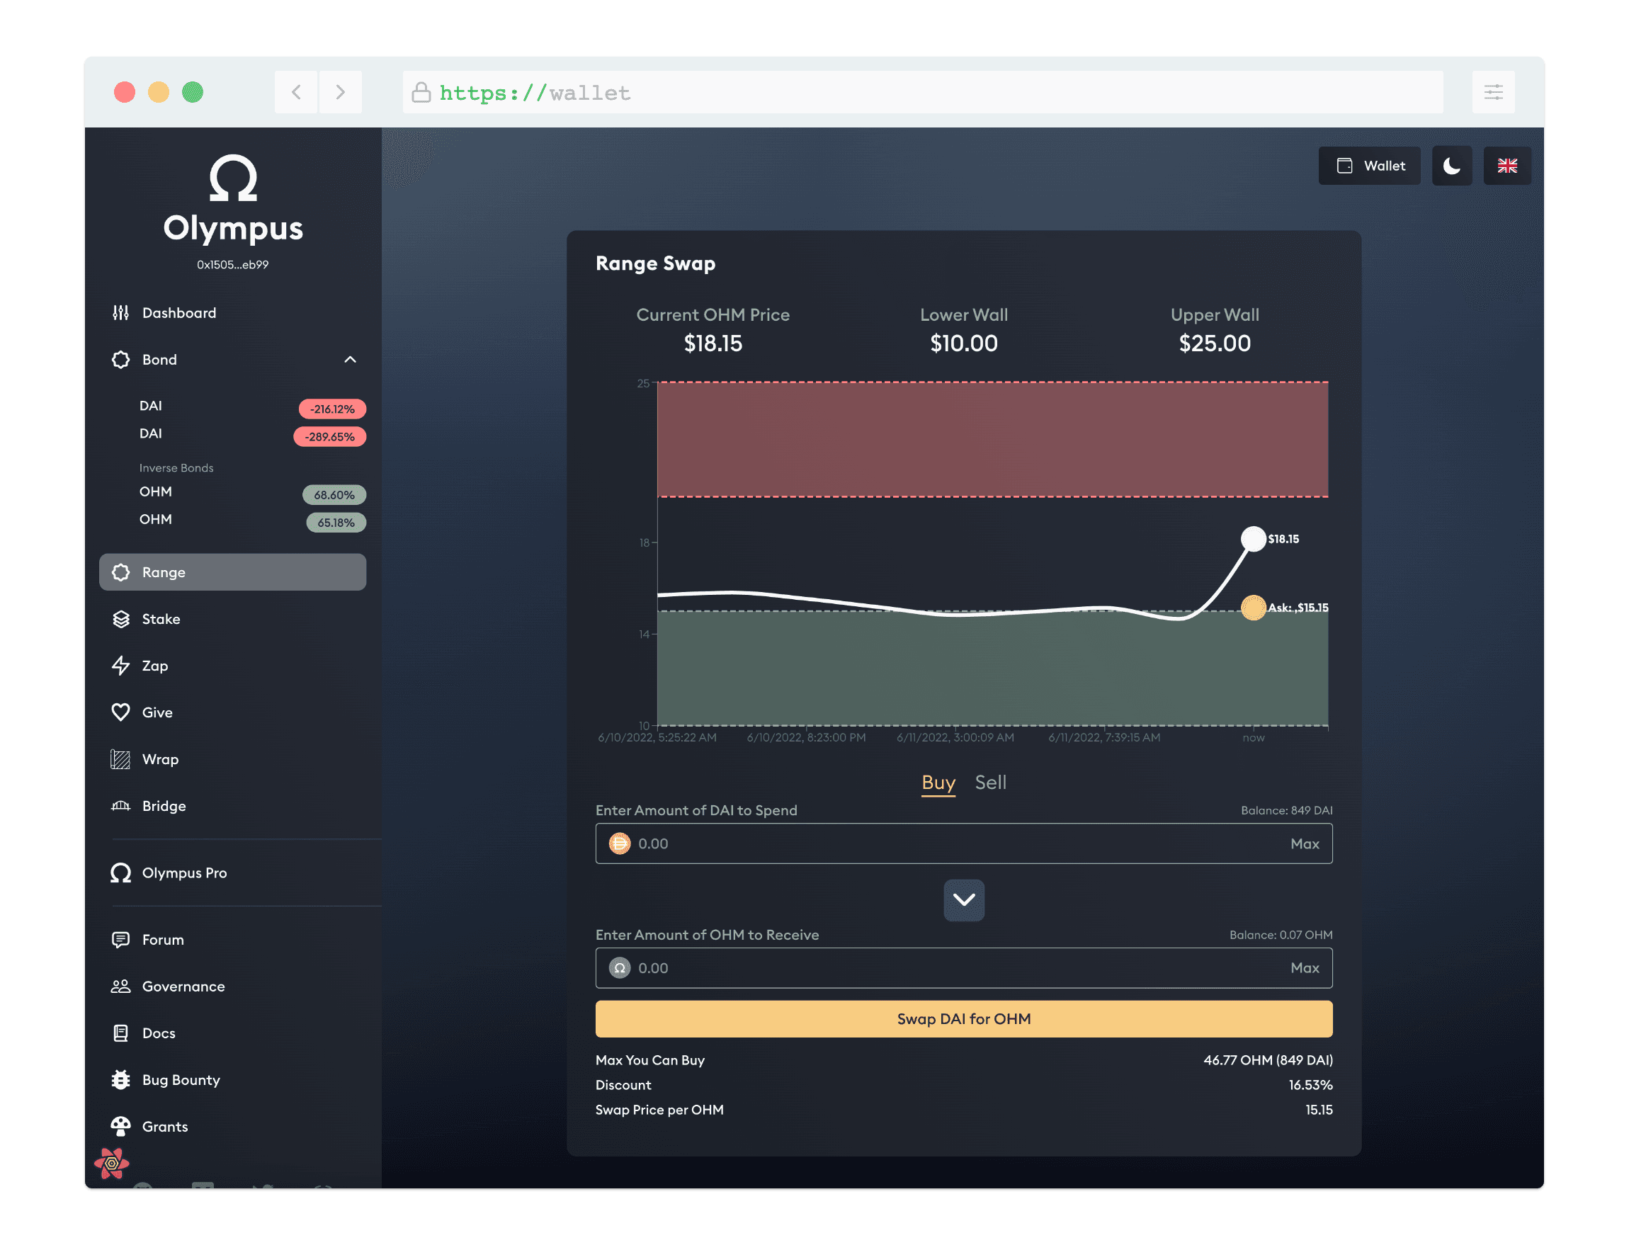
Task: Click the Forum sidebar label
Action: [x=163, y=939]
